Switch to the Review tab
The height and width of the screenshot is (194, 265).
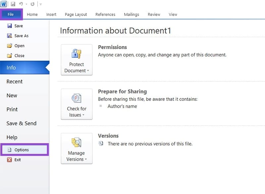154,14
